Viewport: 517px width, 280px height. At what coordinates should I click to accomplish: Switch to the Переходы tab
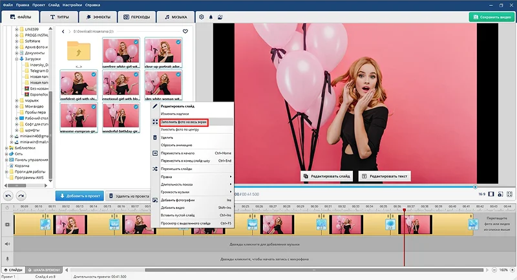pos(137,17)
